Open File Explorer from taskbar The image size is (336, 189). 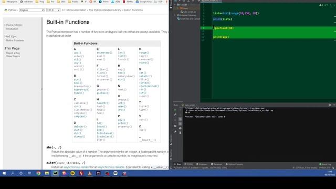(47, 173)
